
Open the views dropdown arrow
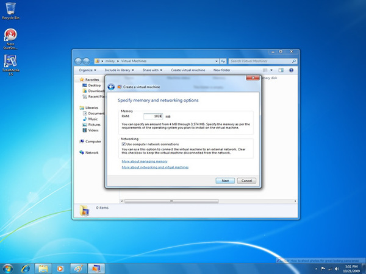coord(271,70)
